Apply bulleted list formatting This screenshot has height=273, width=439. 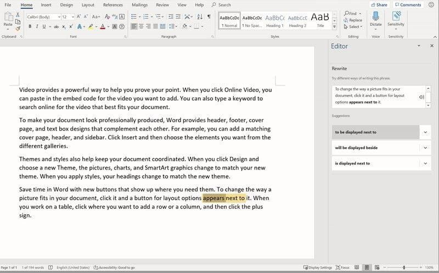(134, 16)
